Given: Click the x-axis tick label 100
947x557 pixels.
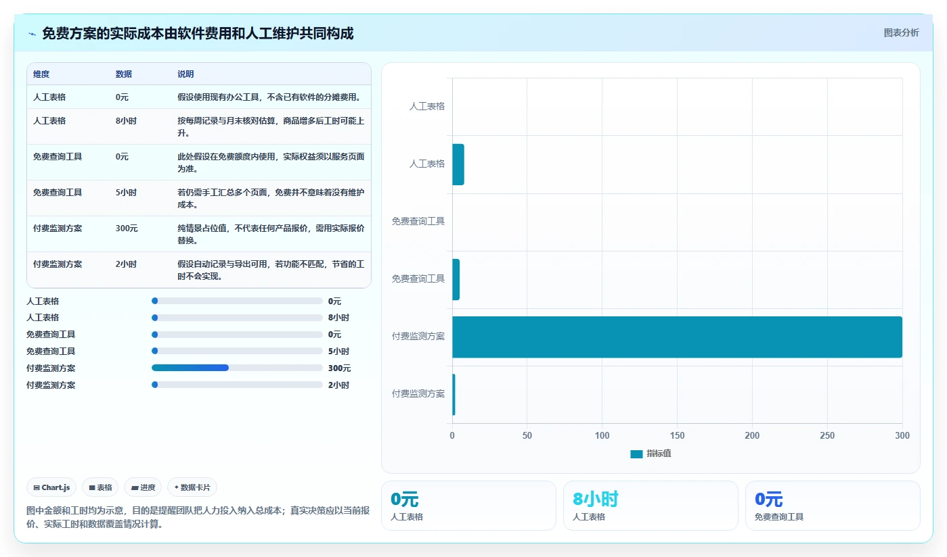Looking at the screenshot, I should pos(602,436).
